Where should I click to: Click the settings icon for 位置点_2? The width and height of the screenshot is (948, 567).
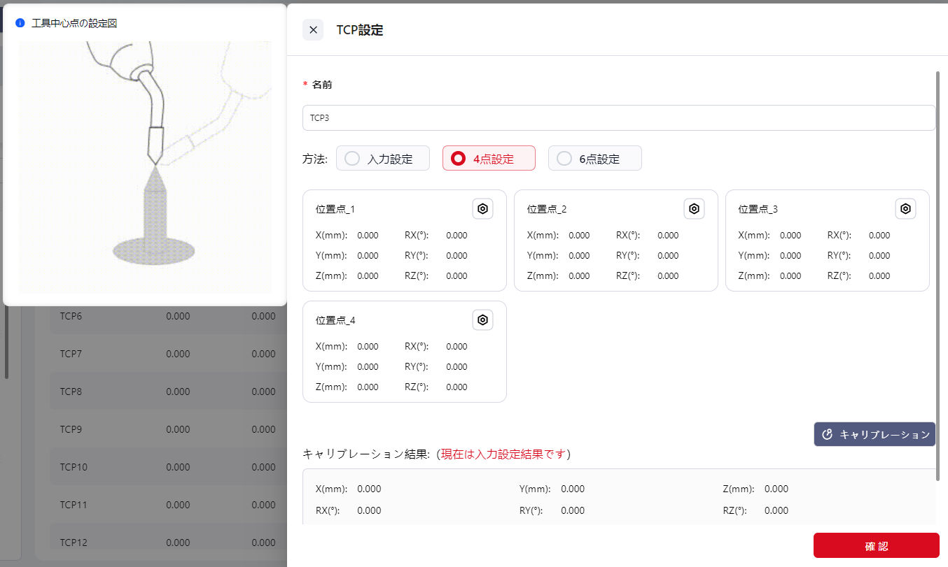pos(694,208)
